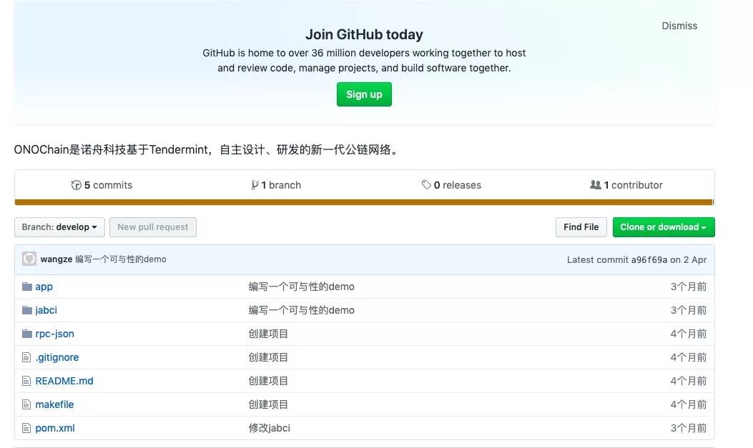Click the 3个月前 timestamp in the app row
Screen dimensions: 753x448
pyautogui.click(x=689, y=287)
